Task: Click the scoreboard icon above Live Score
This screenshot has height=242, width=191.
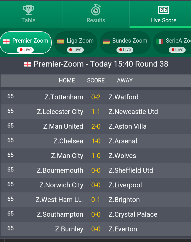Action: 164,10
